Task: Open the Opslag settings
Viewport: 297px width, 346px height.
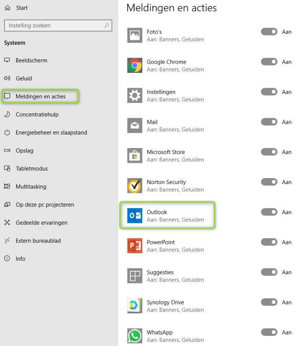Action: point(24,150)
